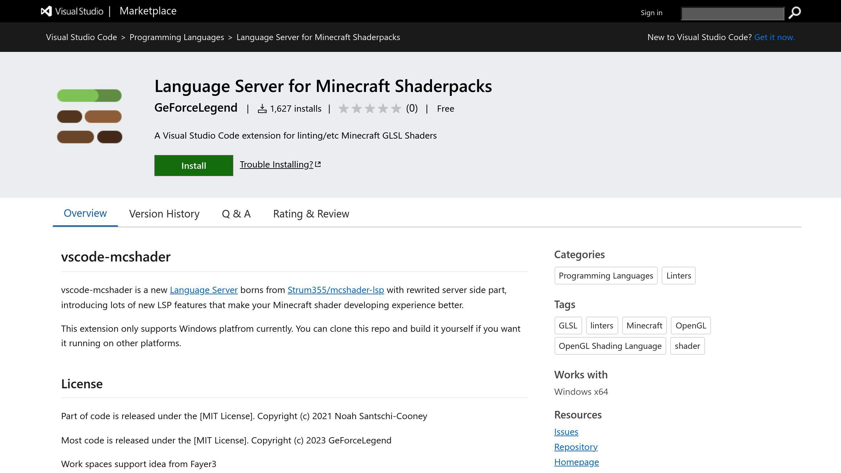Screen dimensions: 841x473
Task: Open the Q & A tab
Action: [236, 214]
